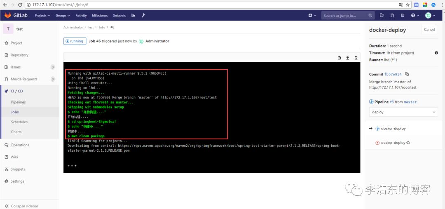Focus the Search or jump to field
Image resolution: width=445 pixels, height=209 pixels.
tap(348, 15)
